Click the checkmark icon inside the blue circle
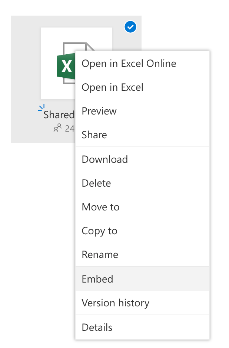 130,27
